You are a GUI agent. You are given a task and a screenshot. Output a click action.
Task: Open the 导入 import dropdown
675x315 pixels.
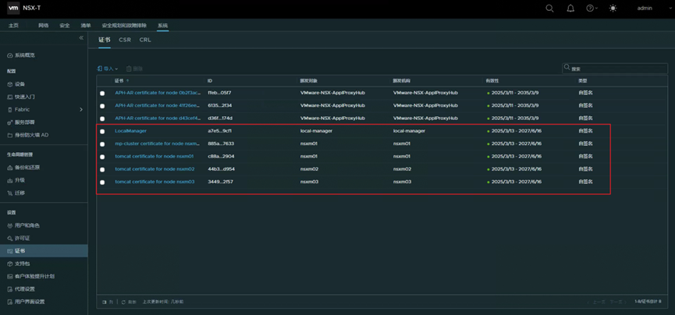pyautogui.click(x=108, y=69)
